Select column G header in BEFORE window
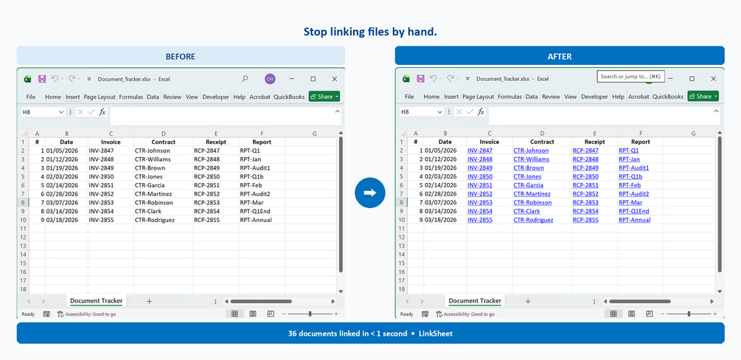Viewport: 741px width, 360px height. [315, 134]
